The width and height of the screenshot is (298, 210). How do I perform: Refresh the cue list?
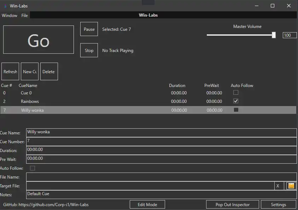[x=10, y=72]
